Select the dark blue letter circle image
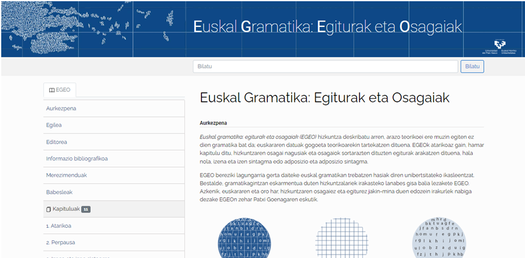Viewport: 525px width, 258px height. 246,238
